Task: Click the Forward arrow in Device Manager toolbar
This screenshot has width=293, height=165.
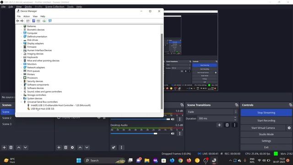Action: point(22,21)
